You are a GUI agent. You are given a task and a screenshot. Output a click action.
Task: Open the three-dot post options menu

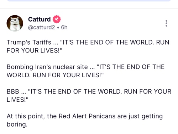tap(166, 23)
